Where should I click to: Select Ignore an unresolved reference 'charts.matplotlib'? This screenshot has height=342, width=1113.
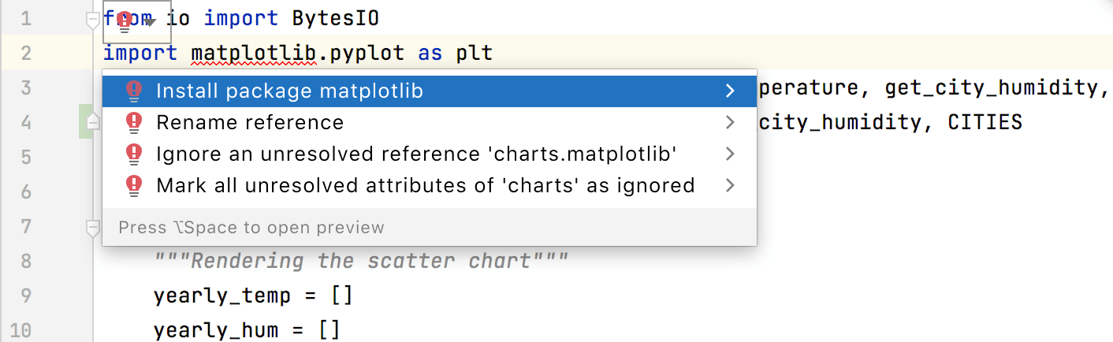click(x=416, y=154)
